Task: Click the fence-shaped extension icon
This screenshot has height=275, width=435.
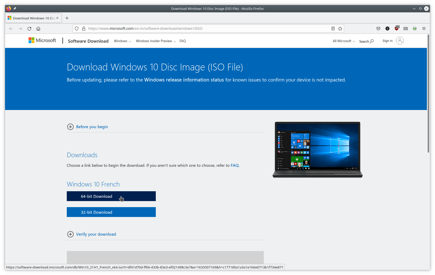Action: point(406,29)
